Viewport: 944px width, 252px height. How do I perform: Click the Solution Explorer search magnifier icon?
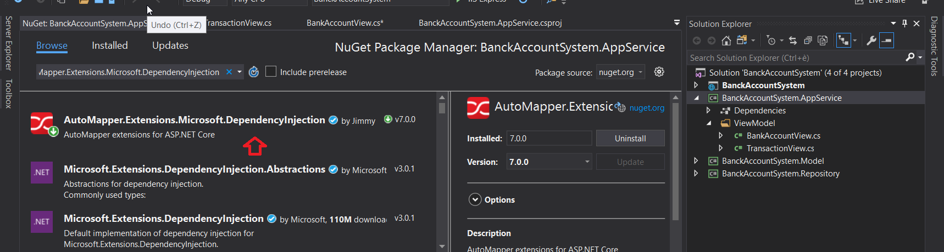tap(910, 57)
